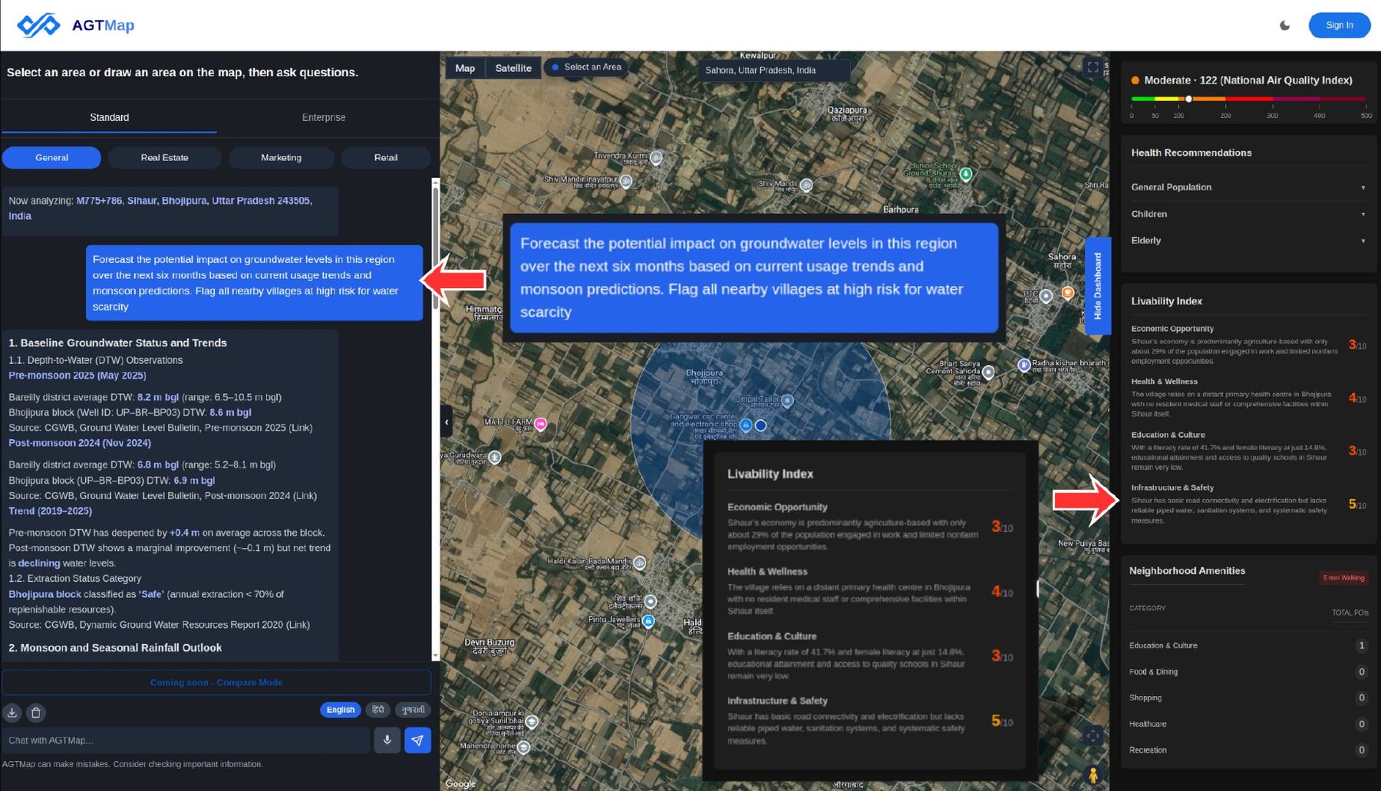Switch language to Hindi
Viewport: 1381px width, 791px height.
point(378,710)
